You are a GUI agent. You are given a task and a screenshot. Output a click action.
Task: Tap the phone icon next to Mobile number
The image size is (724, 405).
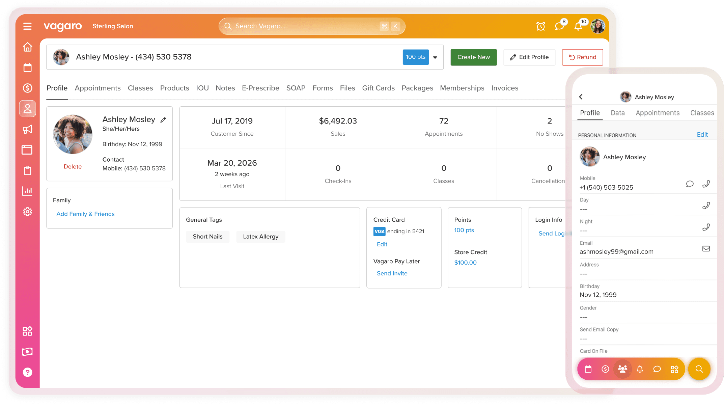click(x=706, y=184)
